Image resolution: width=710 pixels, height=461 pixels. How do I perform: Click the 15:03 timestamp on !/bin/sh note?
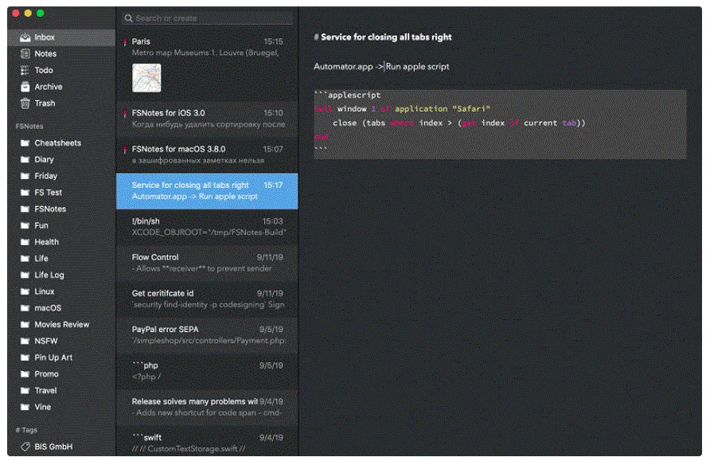(x=272, y=221)
